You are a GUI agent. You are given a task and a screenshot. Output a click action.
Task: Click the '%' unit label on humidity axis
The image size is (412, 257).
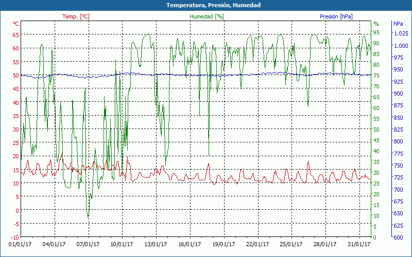376,24
